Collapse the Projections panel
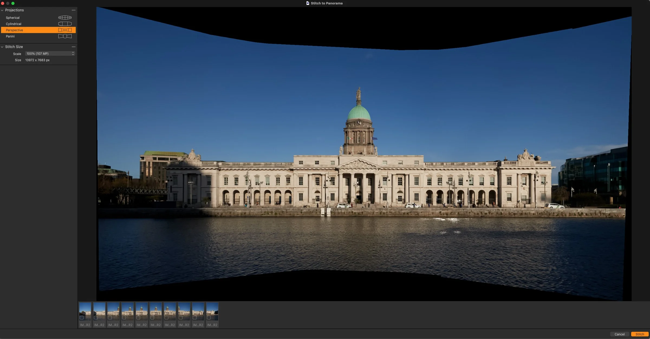 coord(2,10)
